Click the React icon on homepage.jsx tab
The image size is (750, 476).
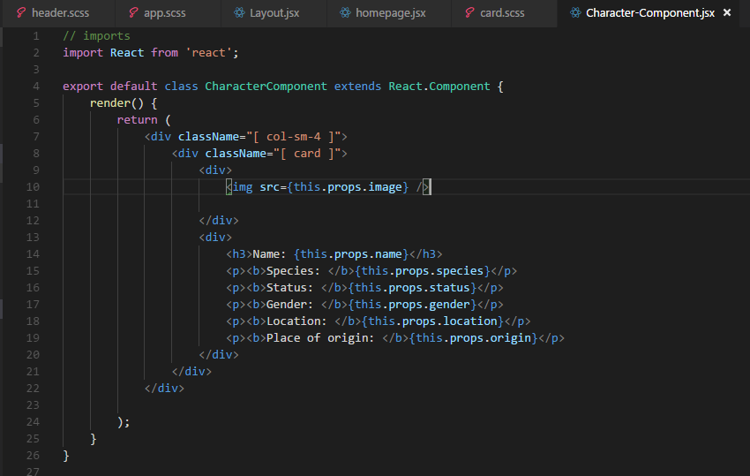[x=345, y=12]
